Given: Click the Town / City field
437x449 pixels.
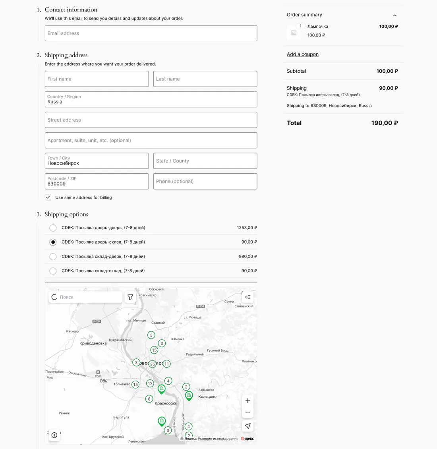Looking at the screenshot, I should (97, 161).
